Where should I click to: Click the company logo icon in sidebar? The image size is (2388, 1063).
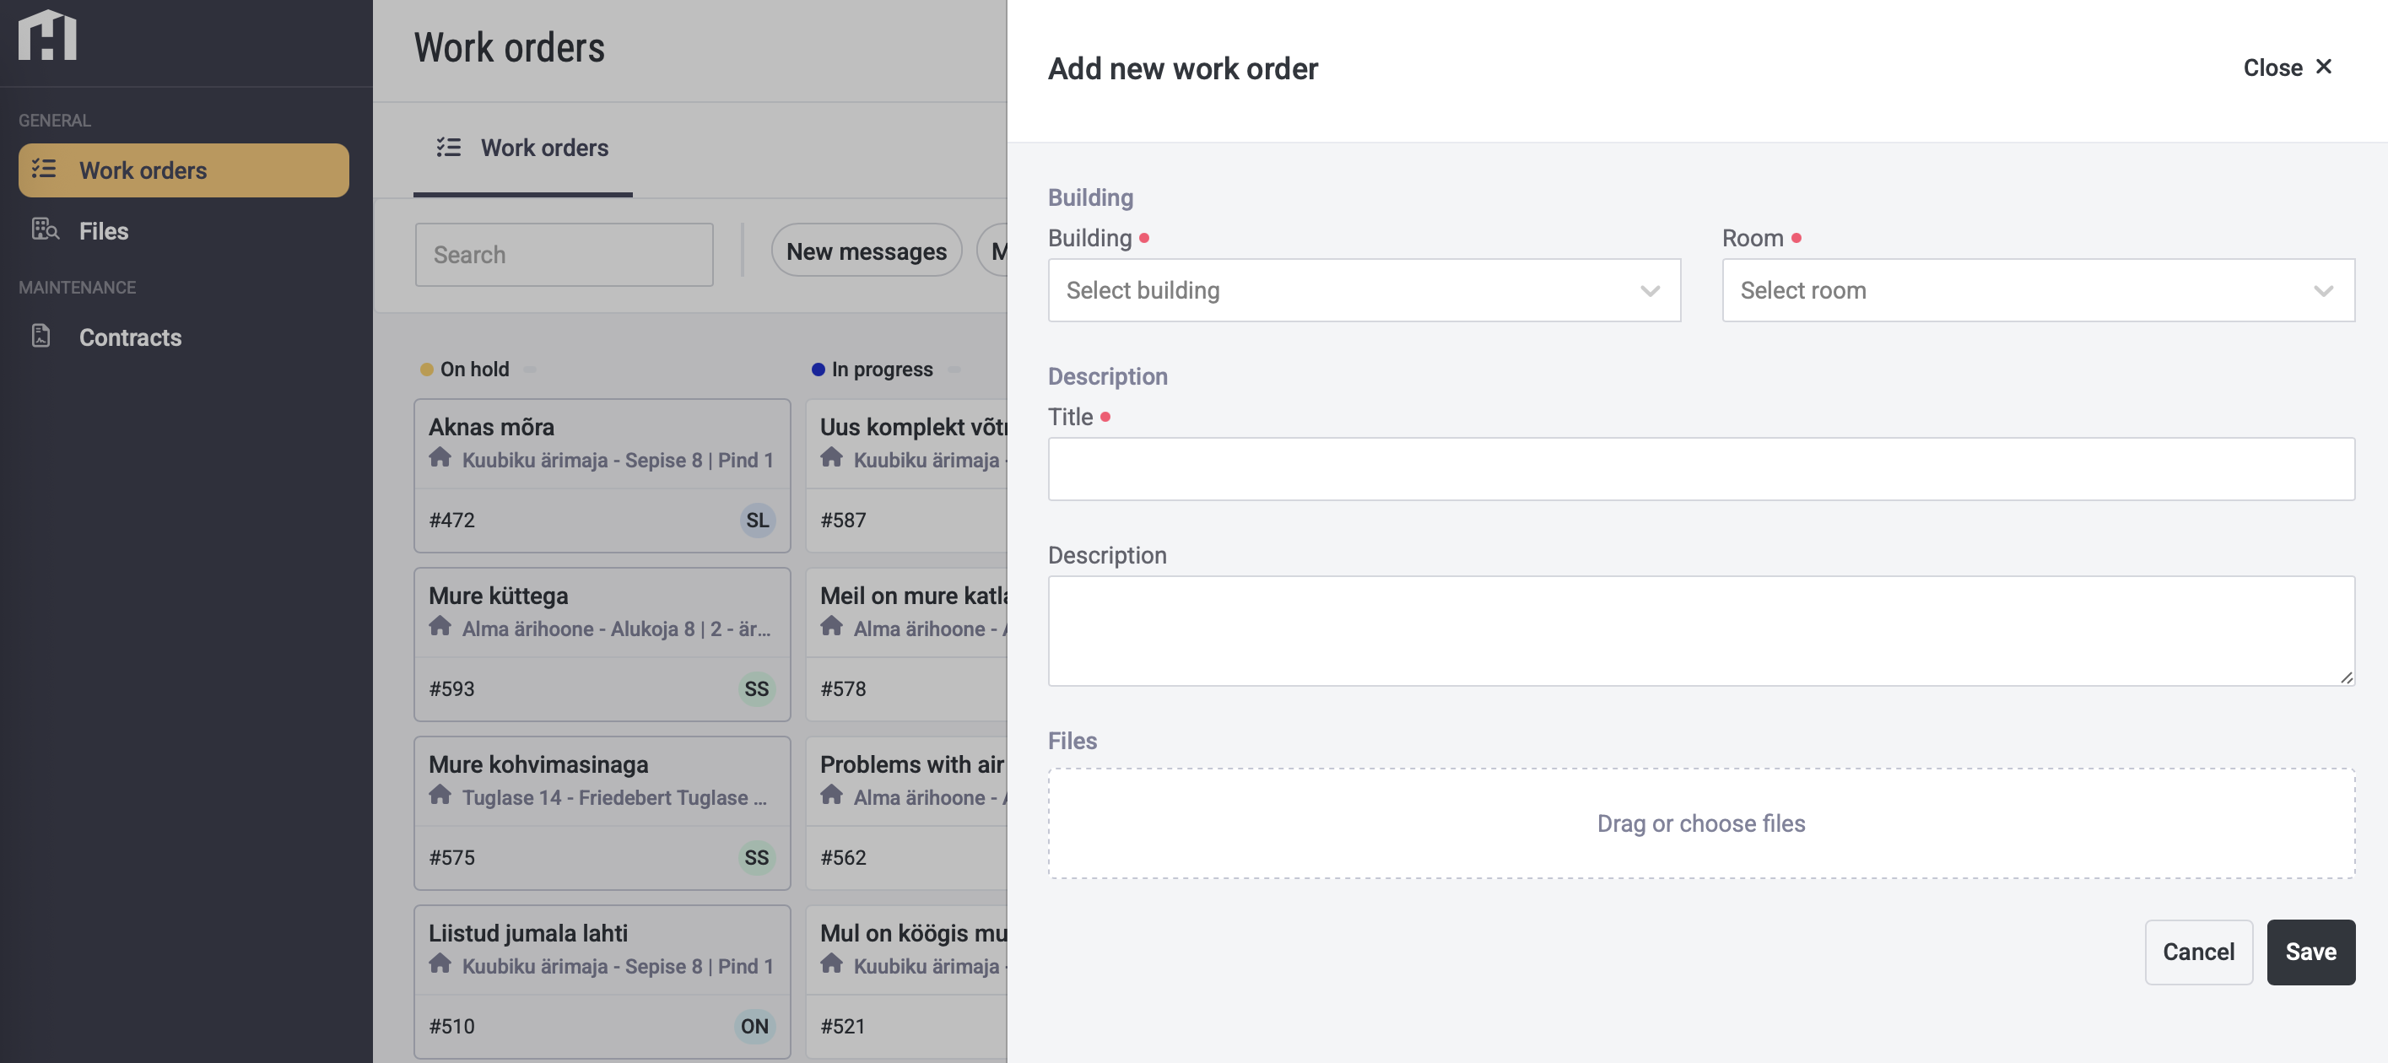tap(47, 35)
